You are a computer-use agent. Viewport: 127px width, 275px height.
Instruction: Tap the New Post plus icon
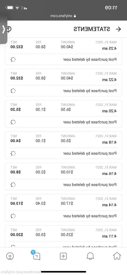pos(63,256)
